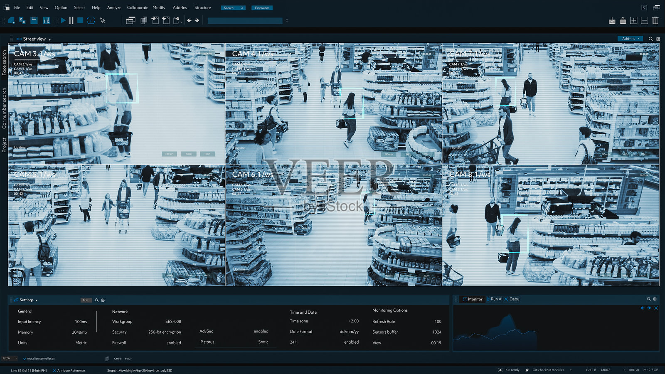Image resolution: width=665 pixels, height=374 pixels.
Task: Click the copy documents icon
Action: point(143,20)
